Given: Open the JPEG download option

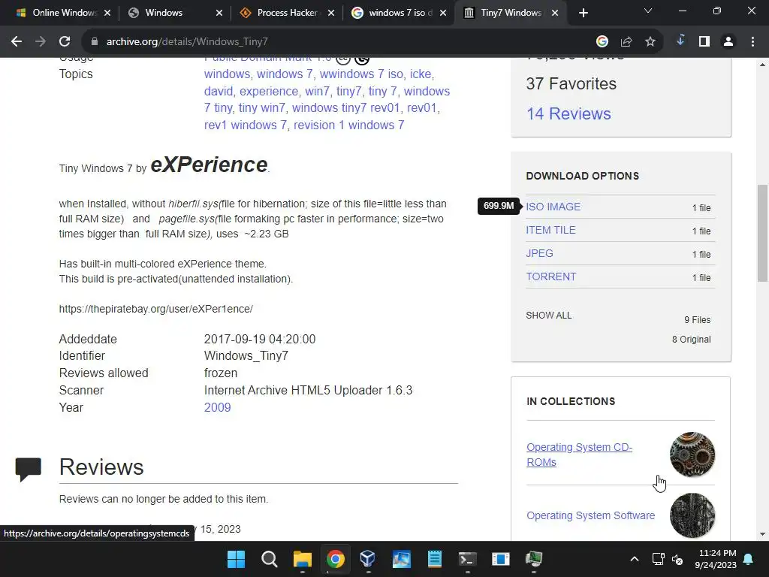Looking at the screenshot, I should click(x=539, y=254).
